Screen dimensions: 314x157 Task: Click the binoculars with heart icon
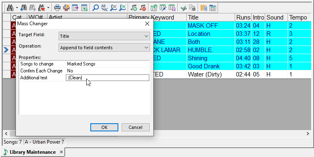(x=41, y=8)
